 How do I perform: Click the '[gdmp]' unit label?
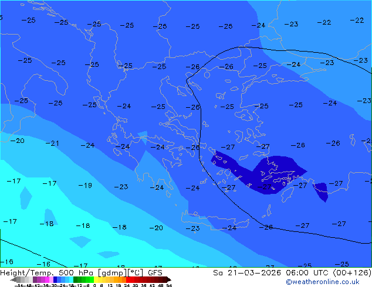(x=113, y=273)
